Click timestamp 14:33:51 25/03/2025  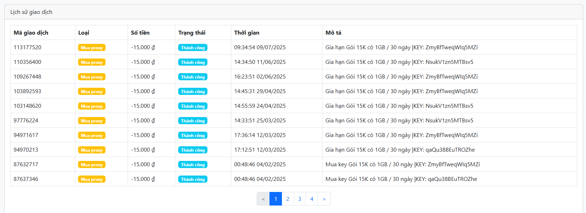(260, 120)
